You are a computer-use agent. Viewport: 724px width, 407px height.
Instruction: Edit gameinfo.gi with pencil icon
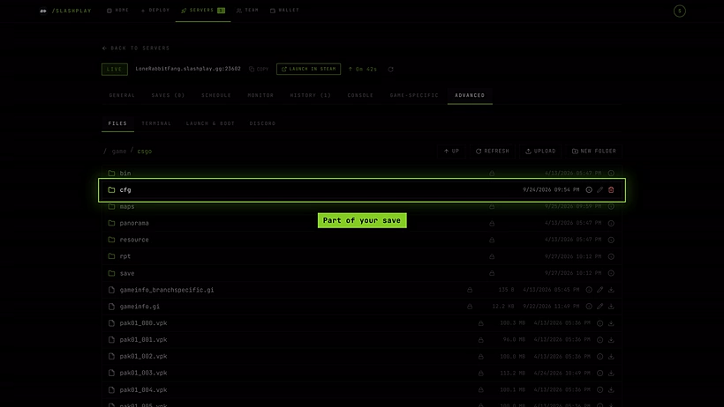point(600,307)
